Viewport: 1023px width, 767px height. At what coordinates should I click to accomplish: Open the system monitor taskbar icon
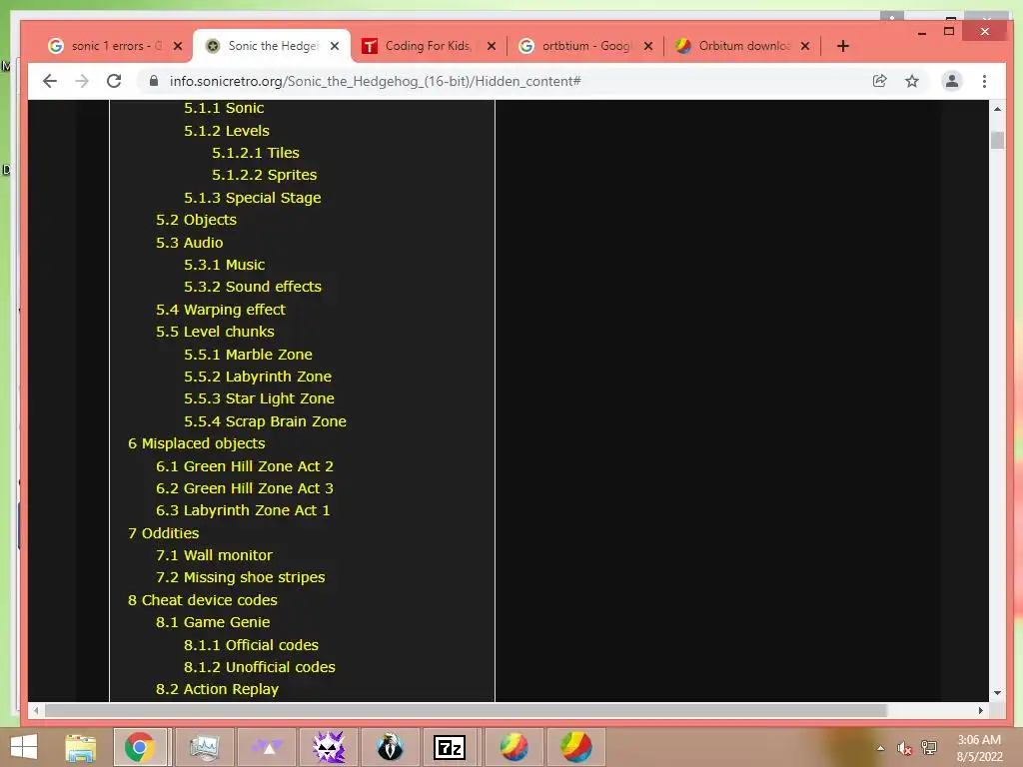point(204,747)
